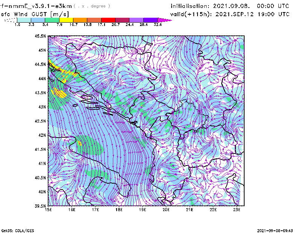Click the '23E' longitude label

237,210
